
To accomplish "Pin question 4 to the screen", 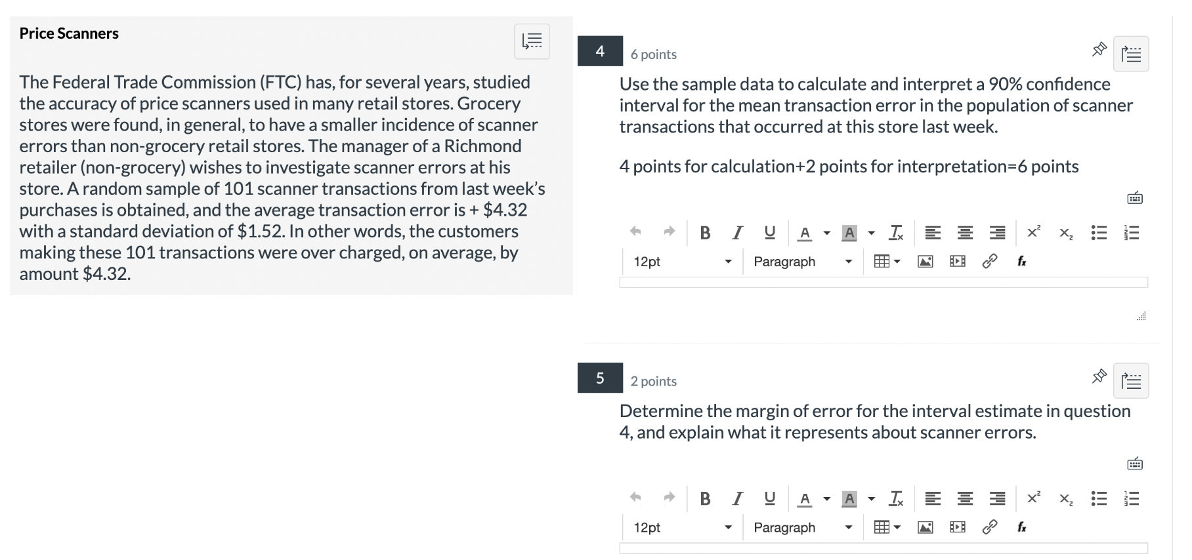I will 1099,49.
